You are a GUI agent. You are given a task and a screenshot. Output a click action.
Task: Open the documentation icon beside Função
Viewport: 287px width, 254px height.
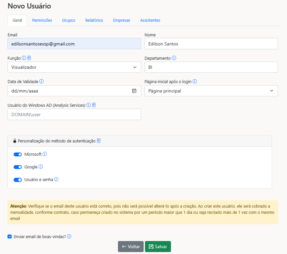pos(29,58)
